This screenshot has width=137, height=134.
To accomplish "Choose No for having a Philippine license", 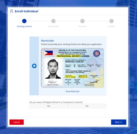I will click(x=87, y=106).
